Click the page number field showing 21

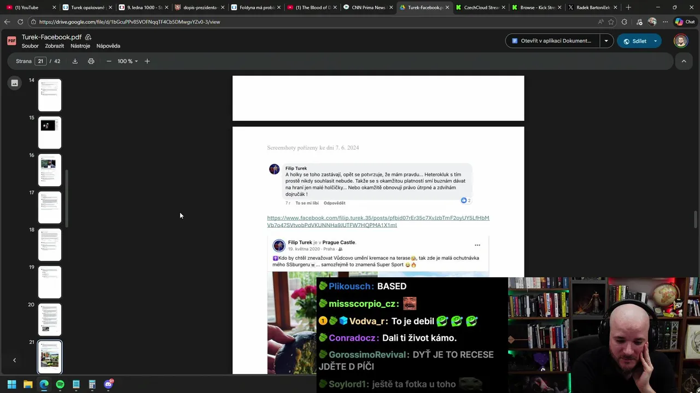click(40, 61)
